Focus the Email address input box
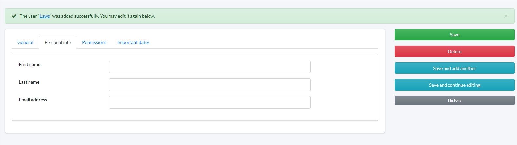517x145 pixels. pyautogui.click(x=210, y=102)
